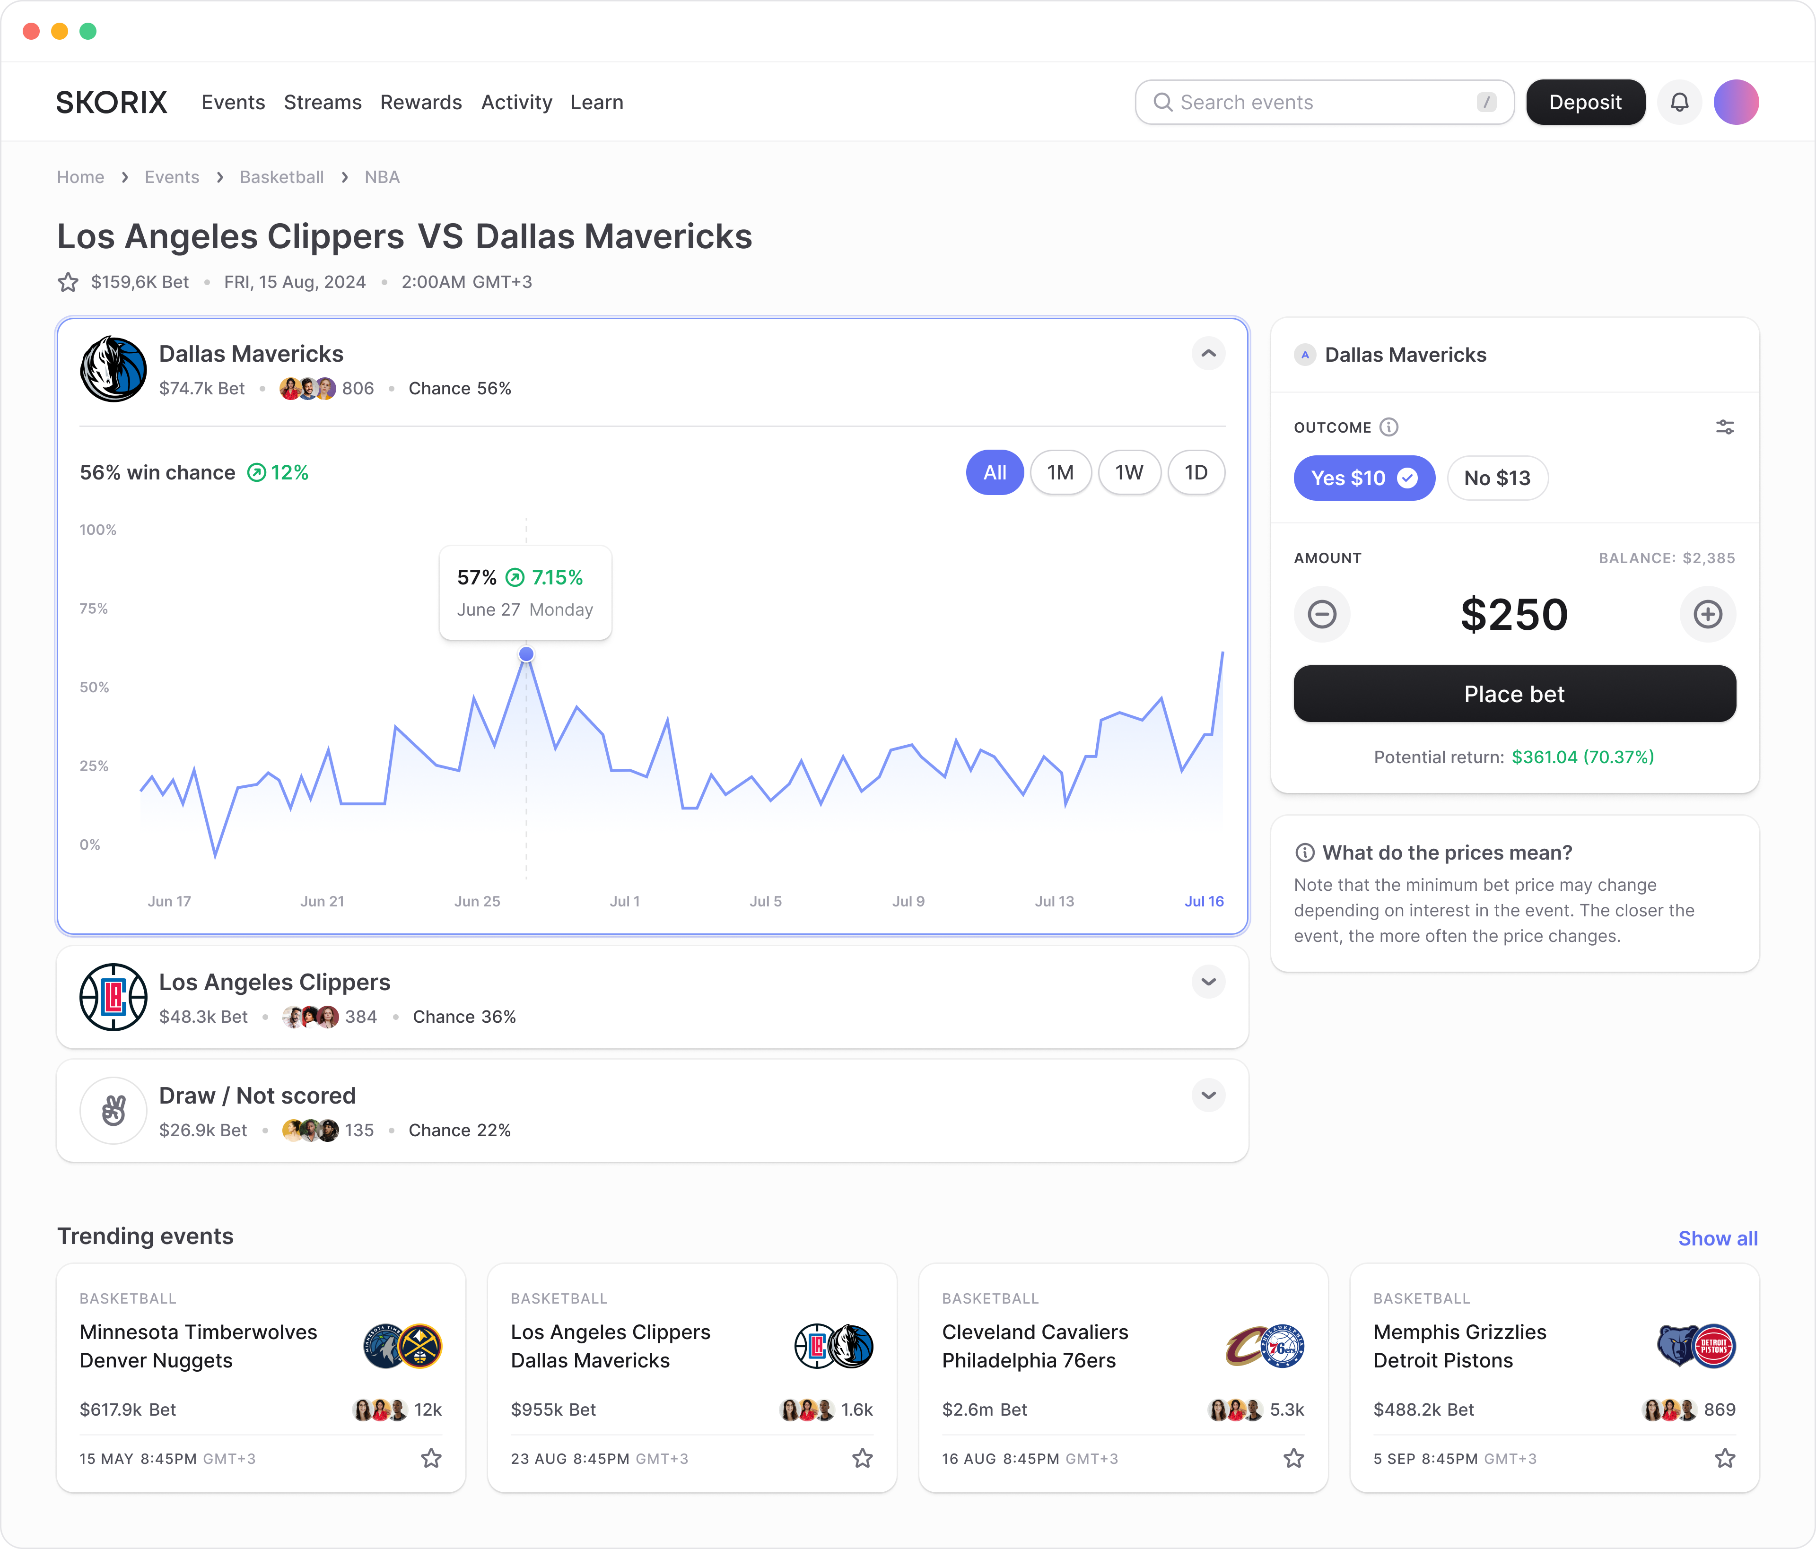
Task: Open the Streams nav item
Action: [323, 103]
